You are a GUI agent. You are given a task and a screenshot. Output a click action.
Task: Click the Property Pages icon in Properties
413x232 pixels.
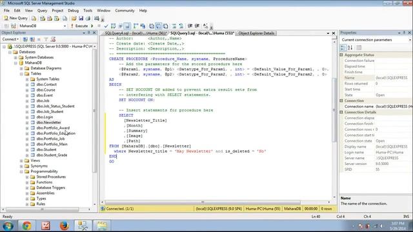359,48
